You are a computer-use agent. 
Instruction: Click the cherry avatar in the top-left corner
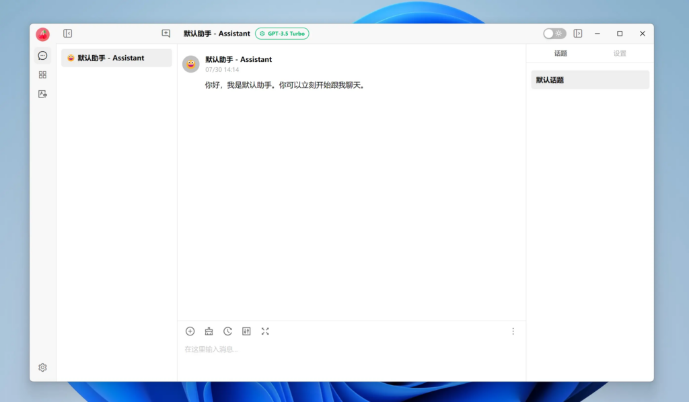pos(42,34)
